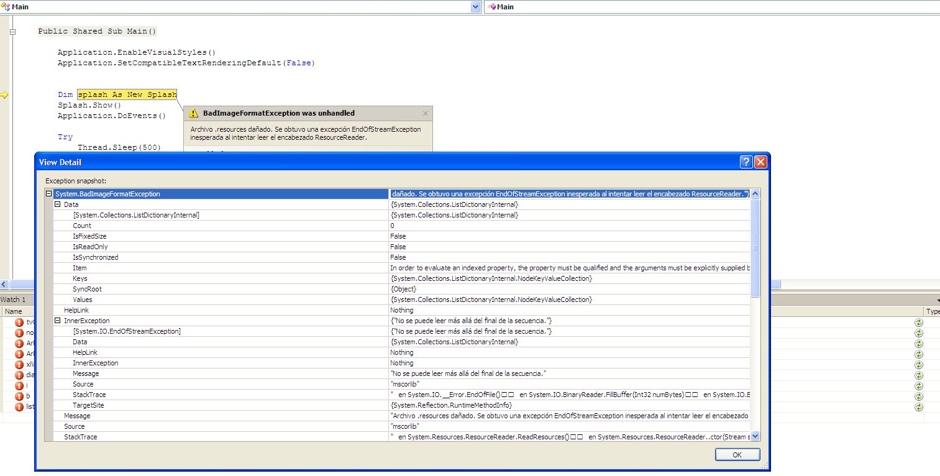Click the yellow current-statement arrow in margin
The image size is (940, 476).
click(4, 94)
